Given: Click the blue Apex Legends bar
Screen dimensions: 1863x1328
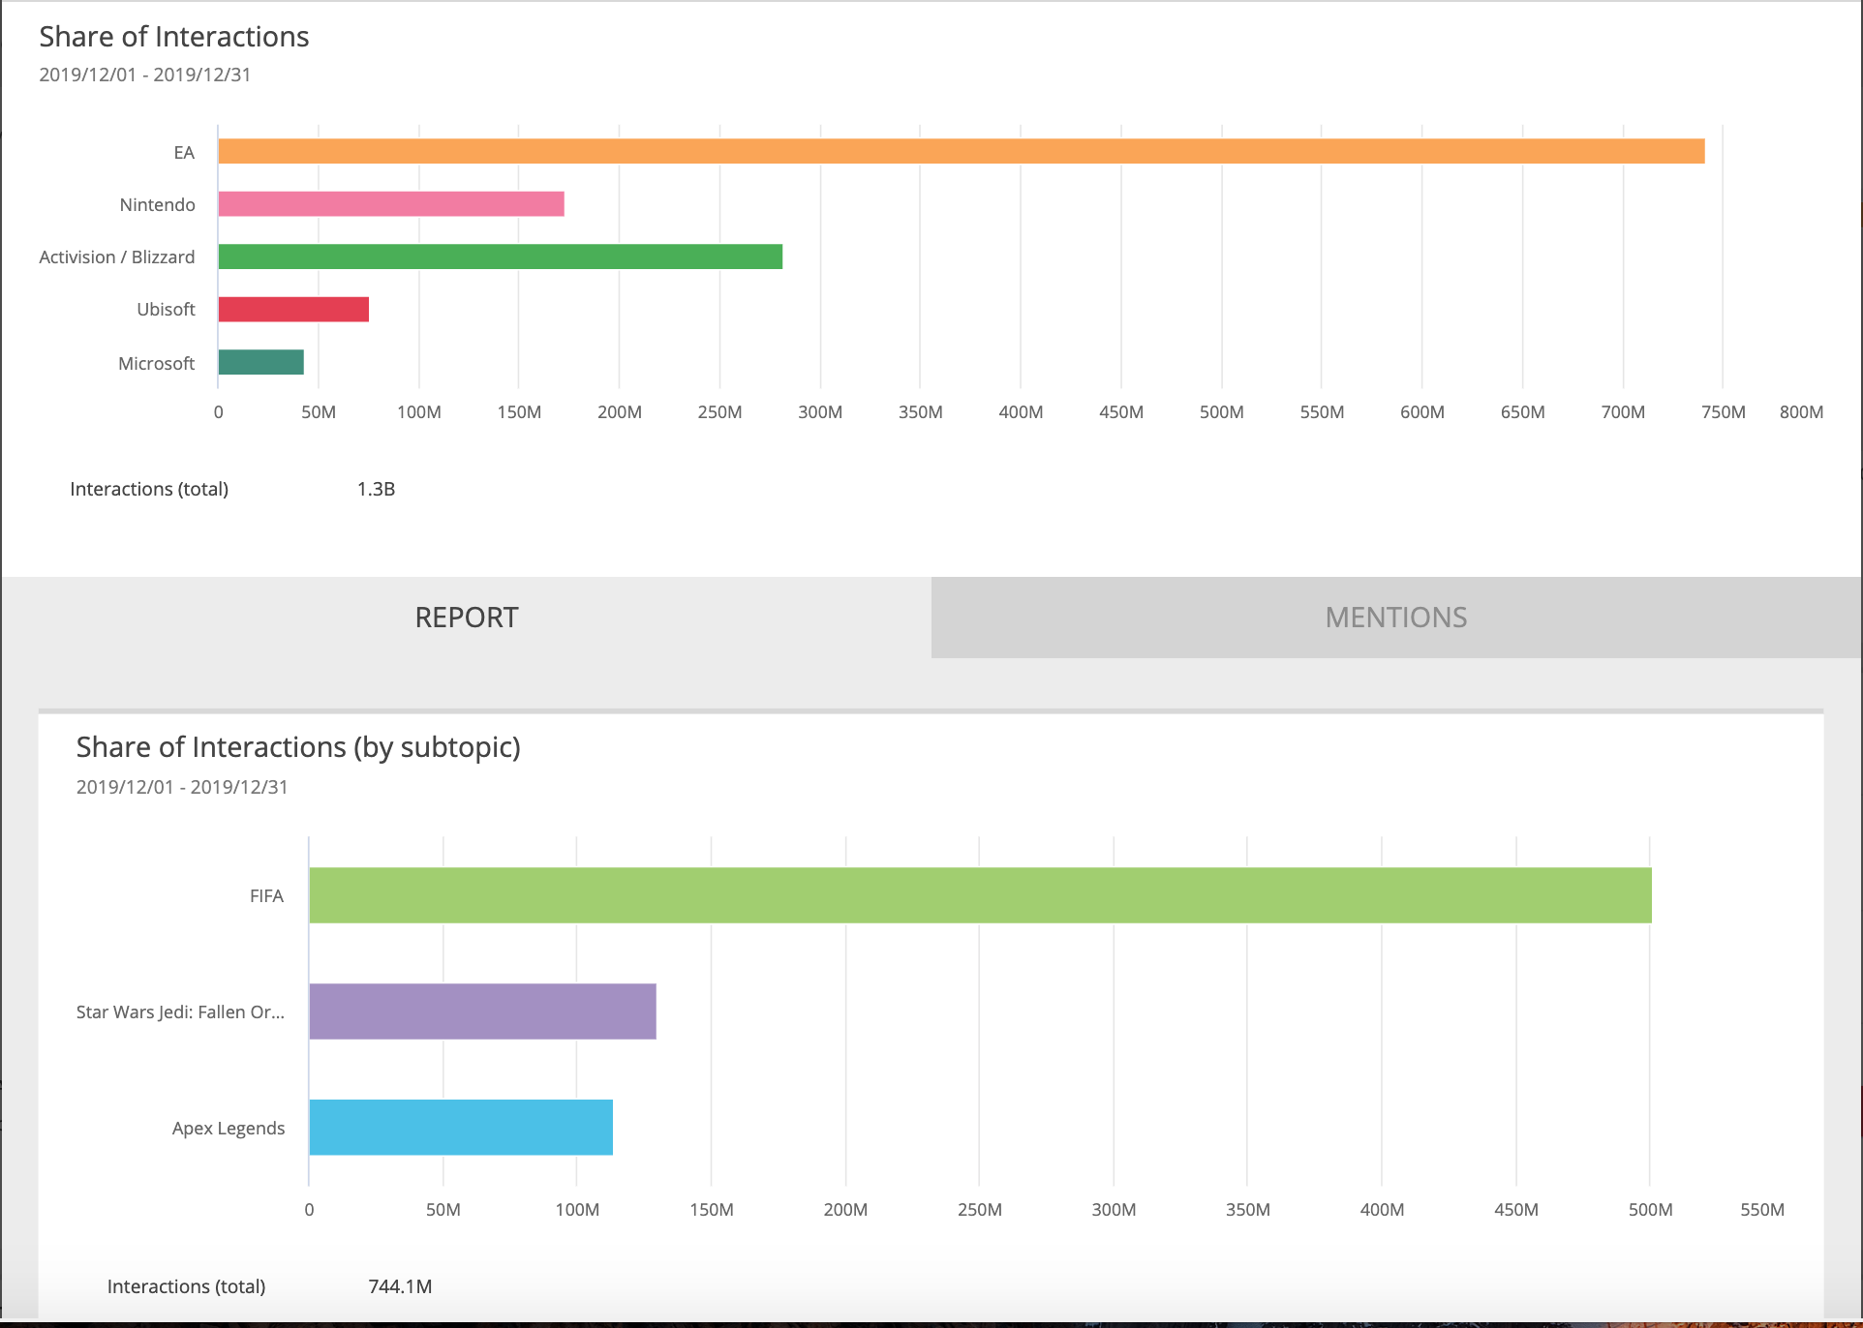Looking at the screenshot, I should pyautogui.click(x=461, y=1128).
